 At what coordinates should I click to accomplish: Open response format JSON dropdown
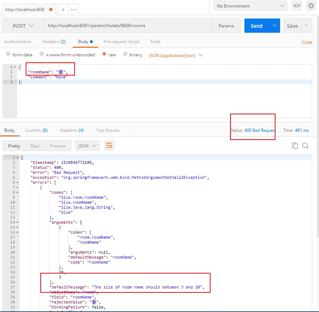point(87,146)
